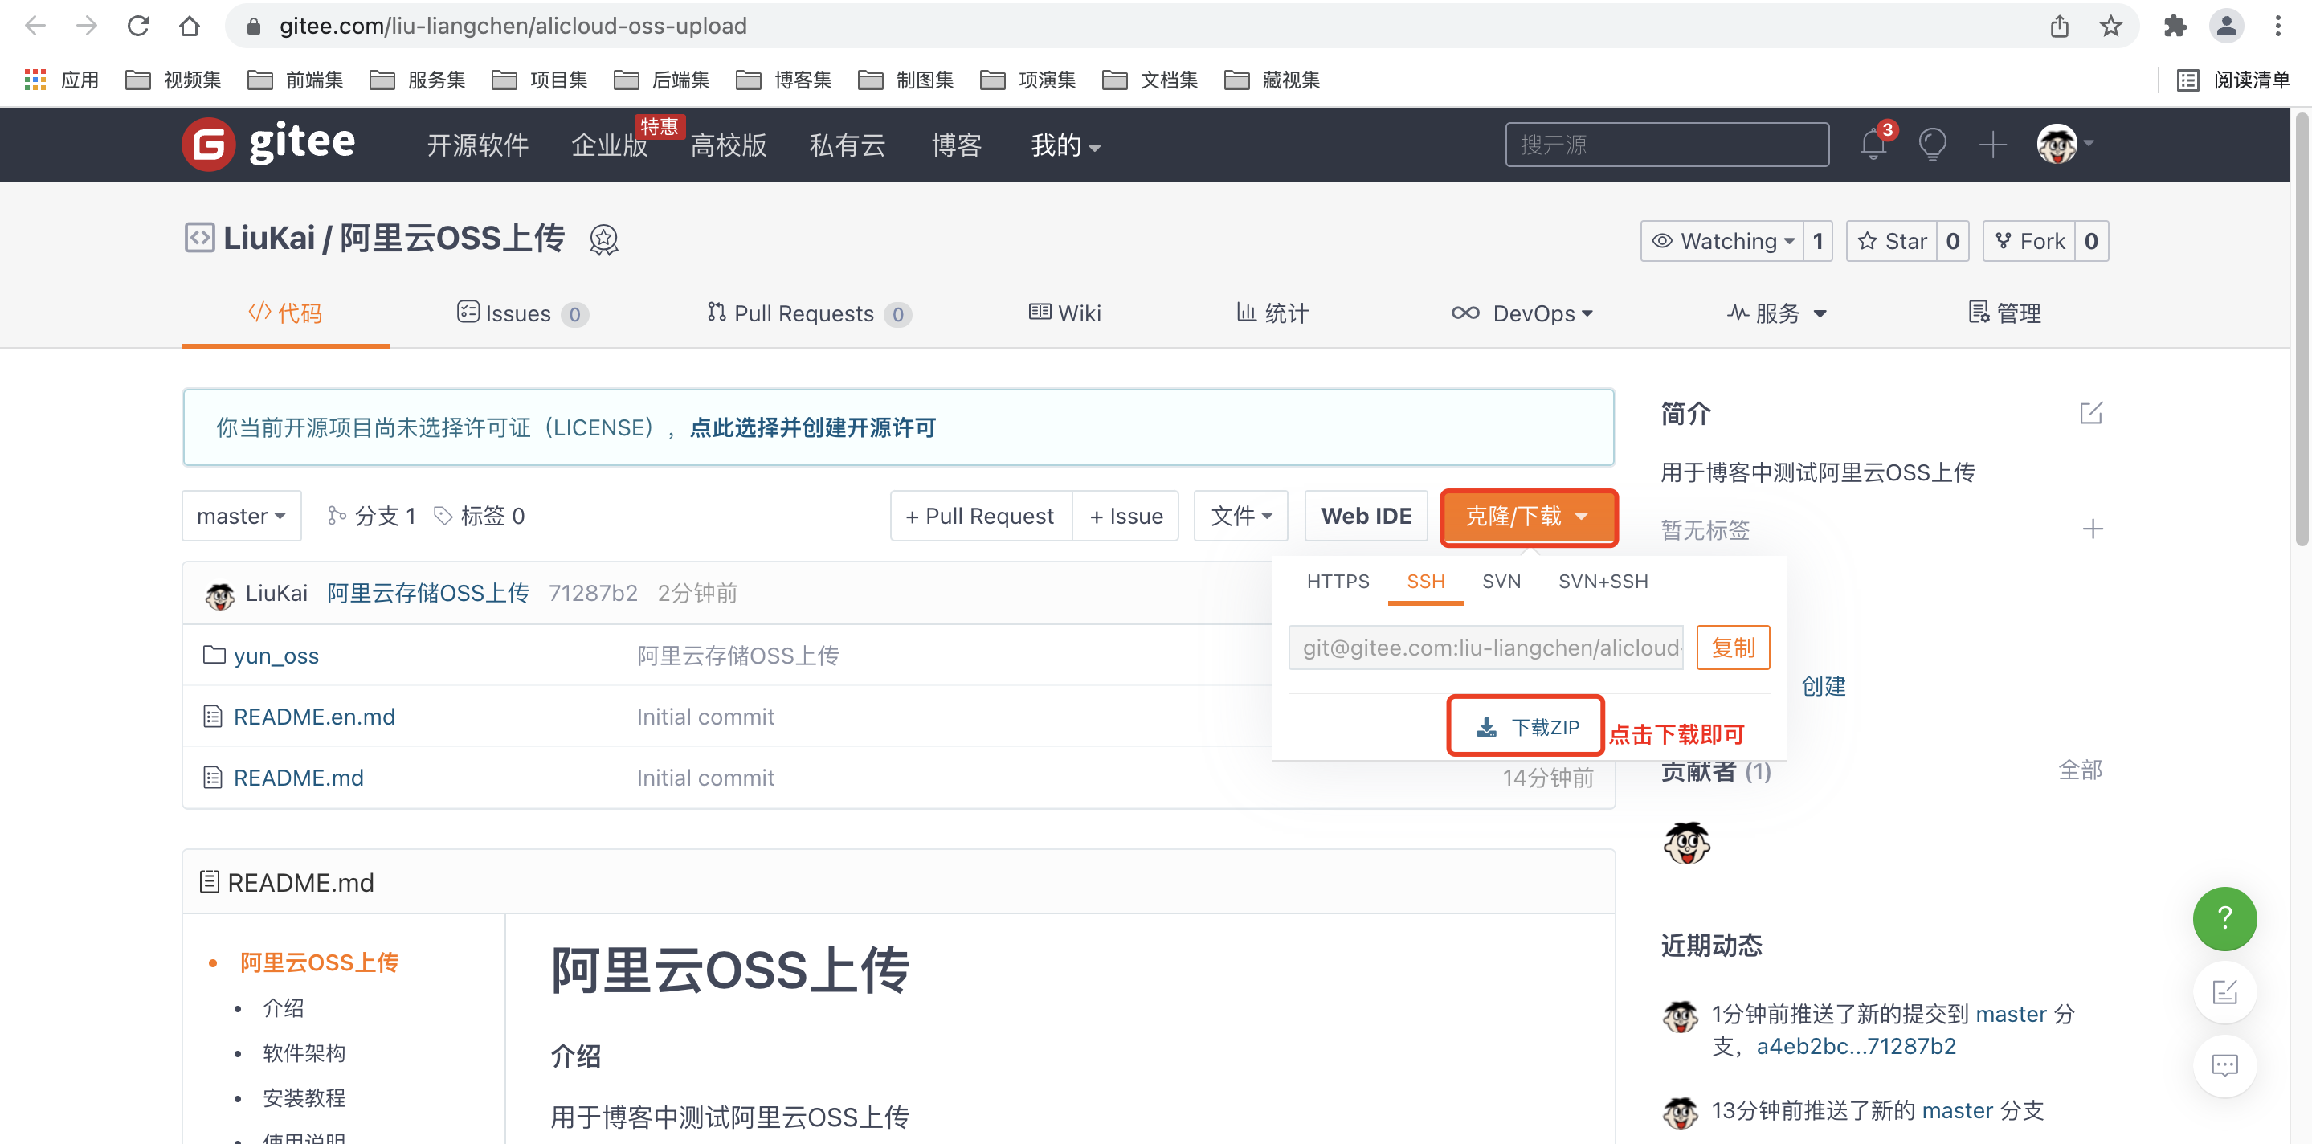Expand the 文件 dropdown
2312x1144 pixels.
[1240, 516]
